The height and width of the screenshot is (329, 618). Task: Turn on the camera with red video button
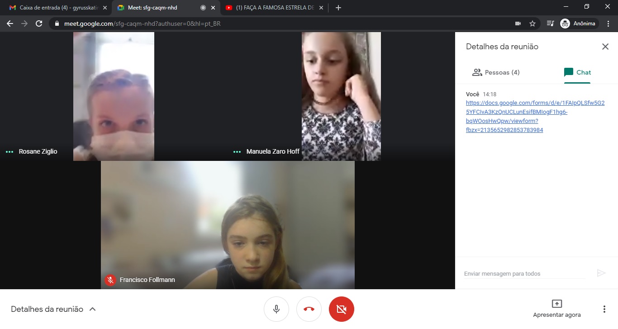tap(342, 309)
